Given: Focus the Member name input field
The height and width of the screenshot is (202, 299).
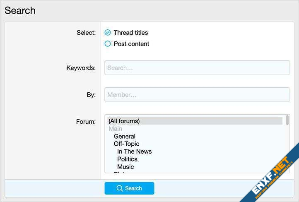Looking at the screenshot, I should (197, 95).
